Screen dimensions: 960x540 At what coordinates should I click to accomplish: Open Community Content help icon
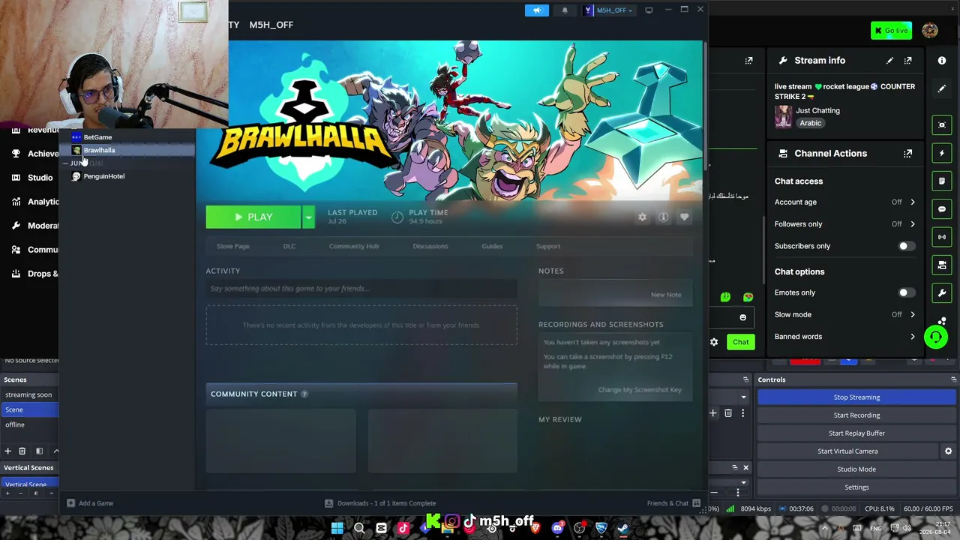(x=304, y=394)
